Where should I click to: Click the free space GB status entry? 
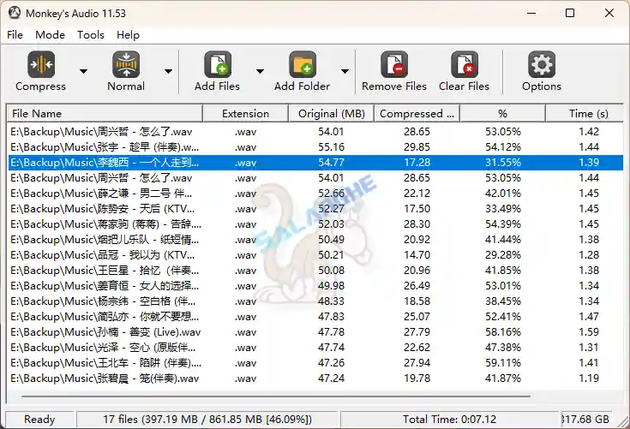click(585, 420)
